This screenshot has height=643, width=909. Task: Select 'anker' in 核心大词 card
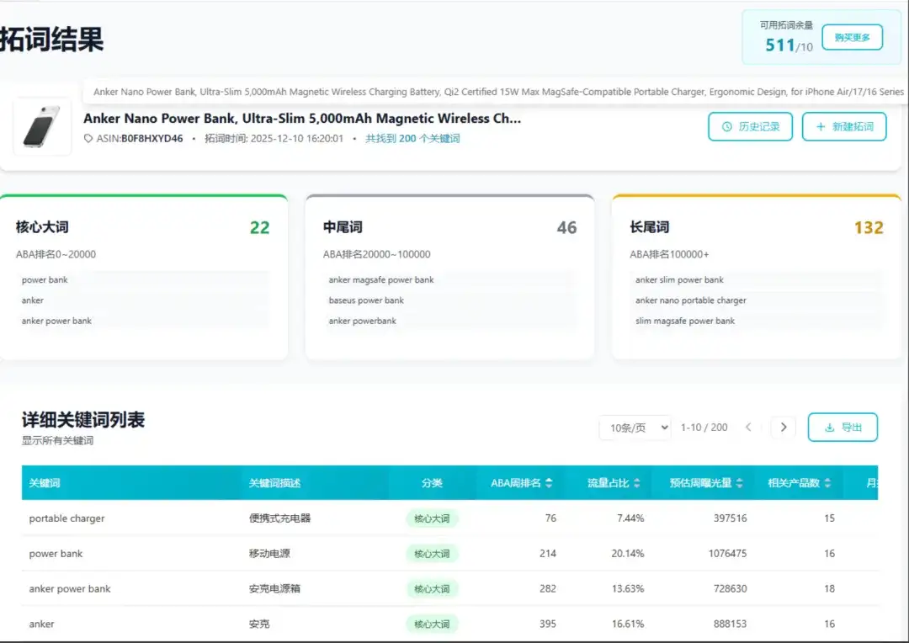[x=33, y=300]
